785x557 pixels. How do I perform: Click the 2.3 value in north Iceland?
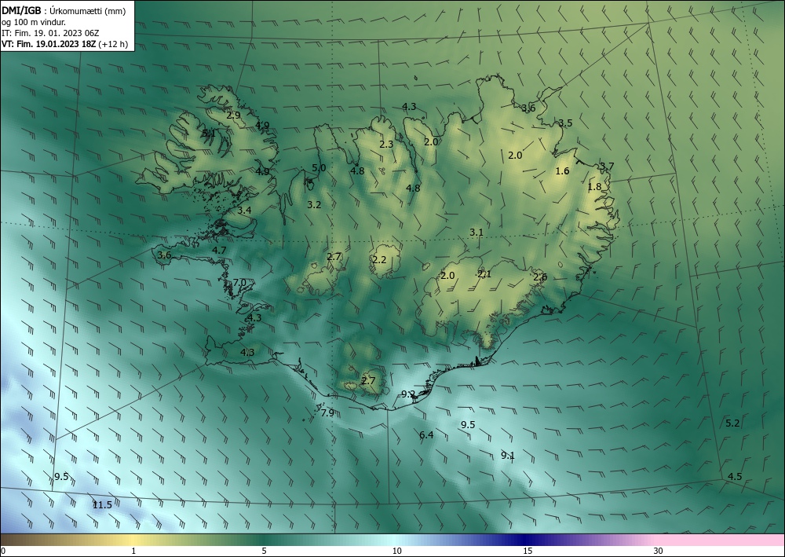pyautogui.click(x=386, y=145)
